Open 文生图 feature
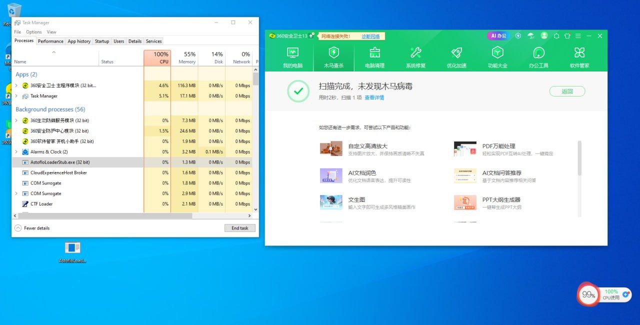This screenshot has height=325, width=640. tap(367, 202)
